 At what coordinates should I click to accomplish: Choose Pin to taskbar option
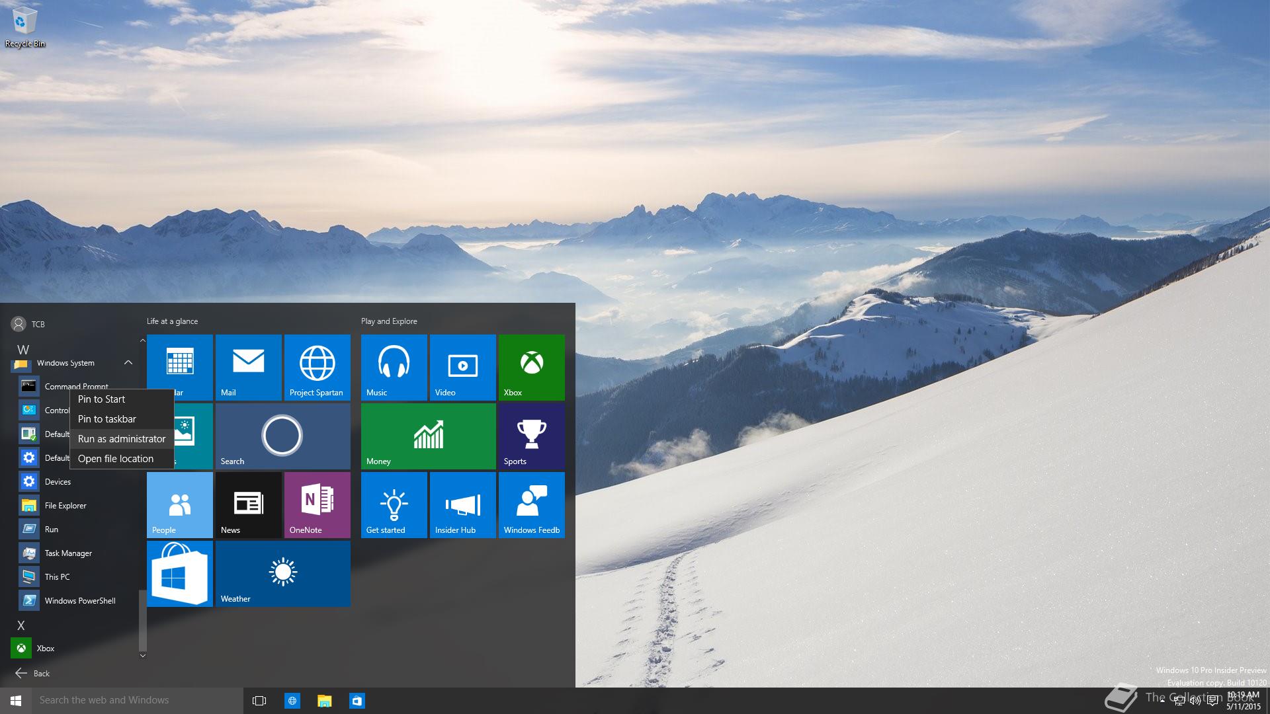[x=107, y=419]
